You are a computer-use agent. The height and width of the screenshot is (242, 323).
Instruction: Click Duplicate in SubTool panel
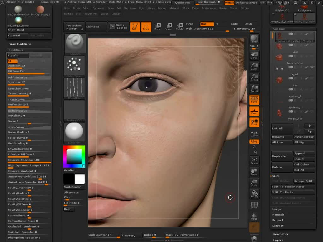pos(282,156)
